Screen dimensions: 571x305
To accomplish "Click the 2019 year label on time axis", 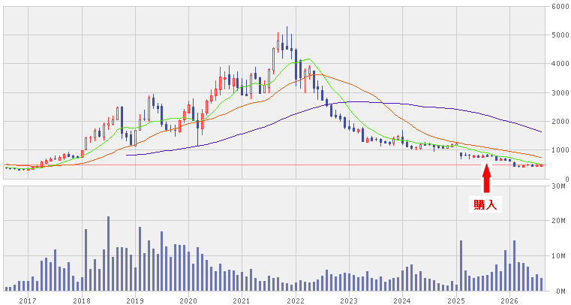I will (x=135, y=301).
